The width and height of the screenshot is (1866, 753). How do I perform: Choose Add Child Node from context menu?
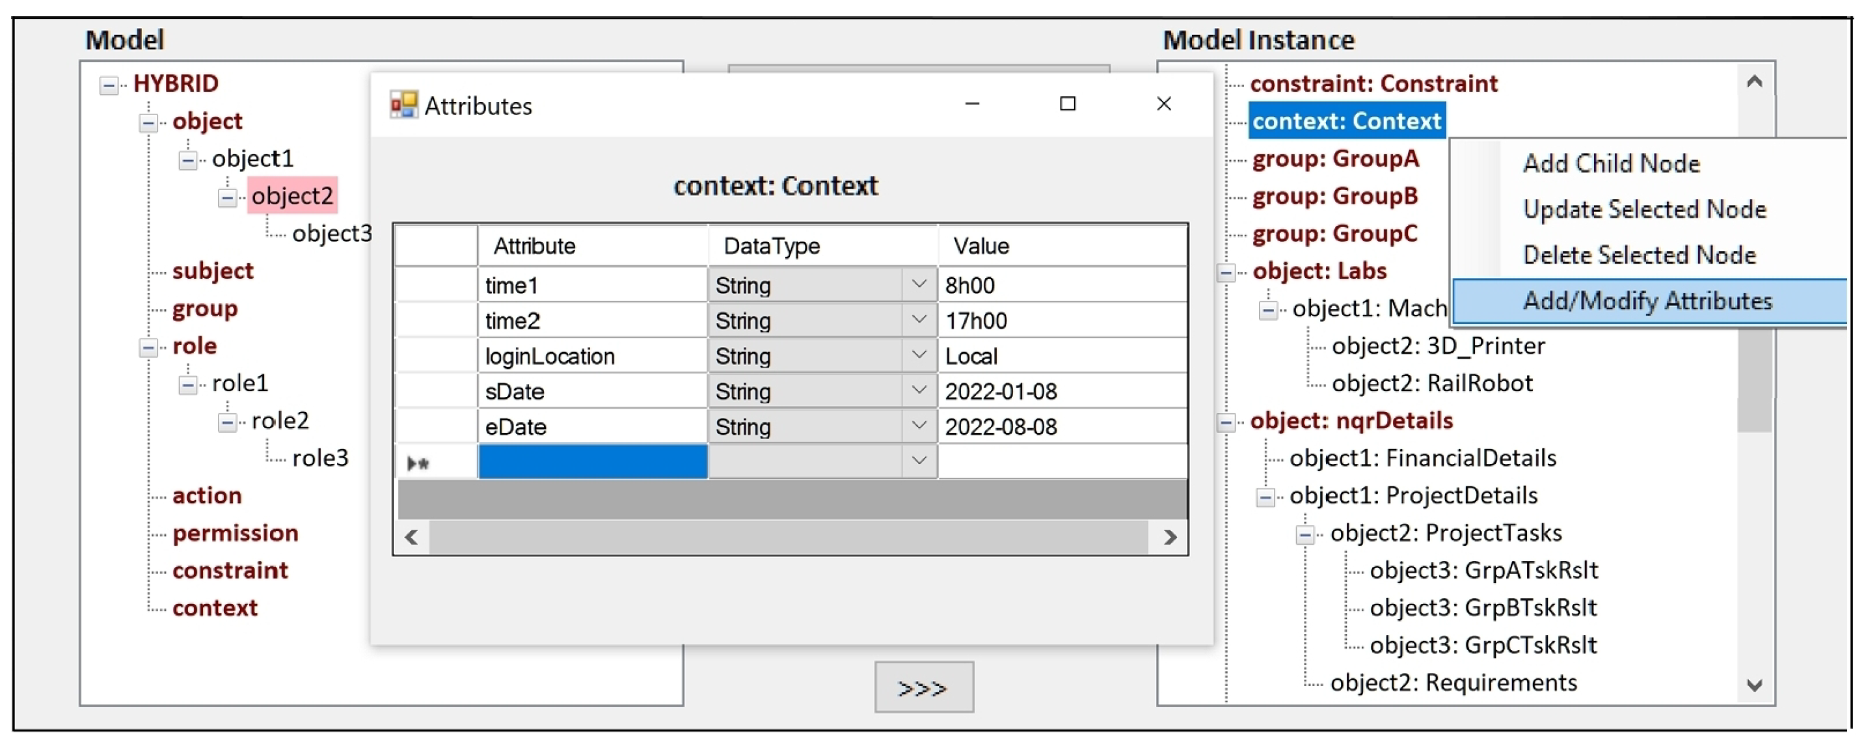point(1610,164)
